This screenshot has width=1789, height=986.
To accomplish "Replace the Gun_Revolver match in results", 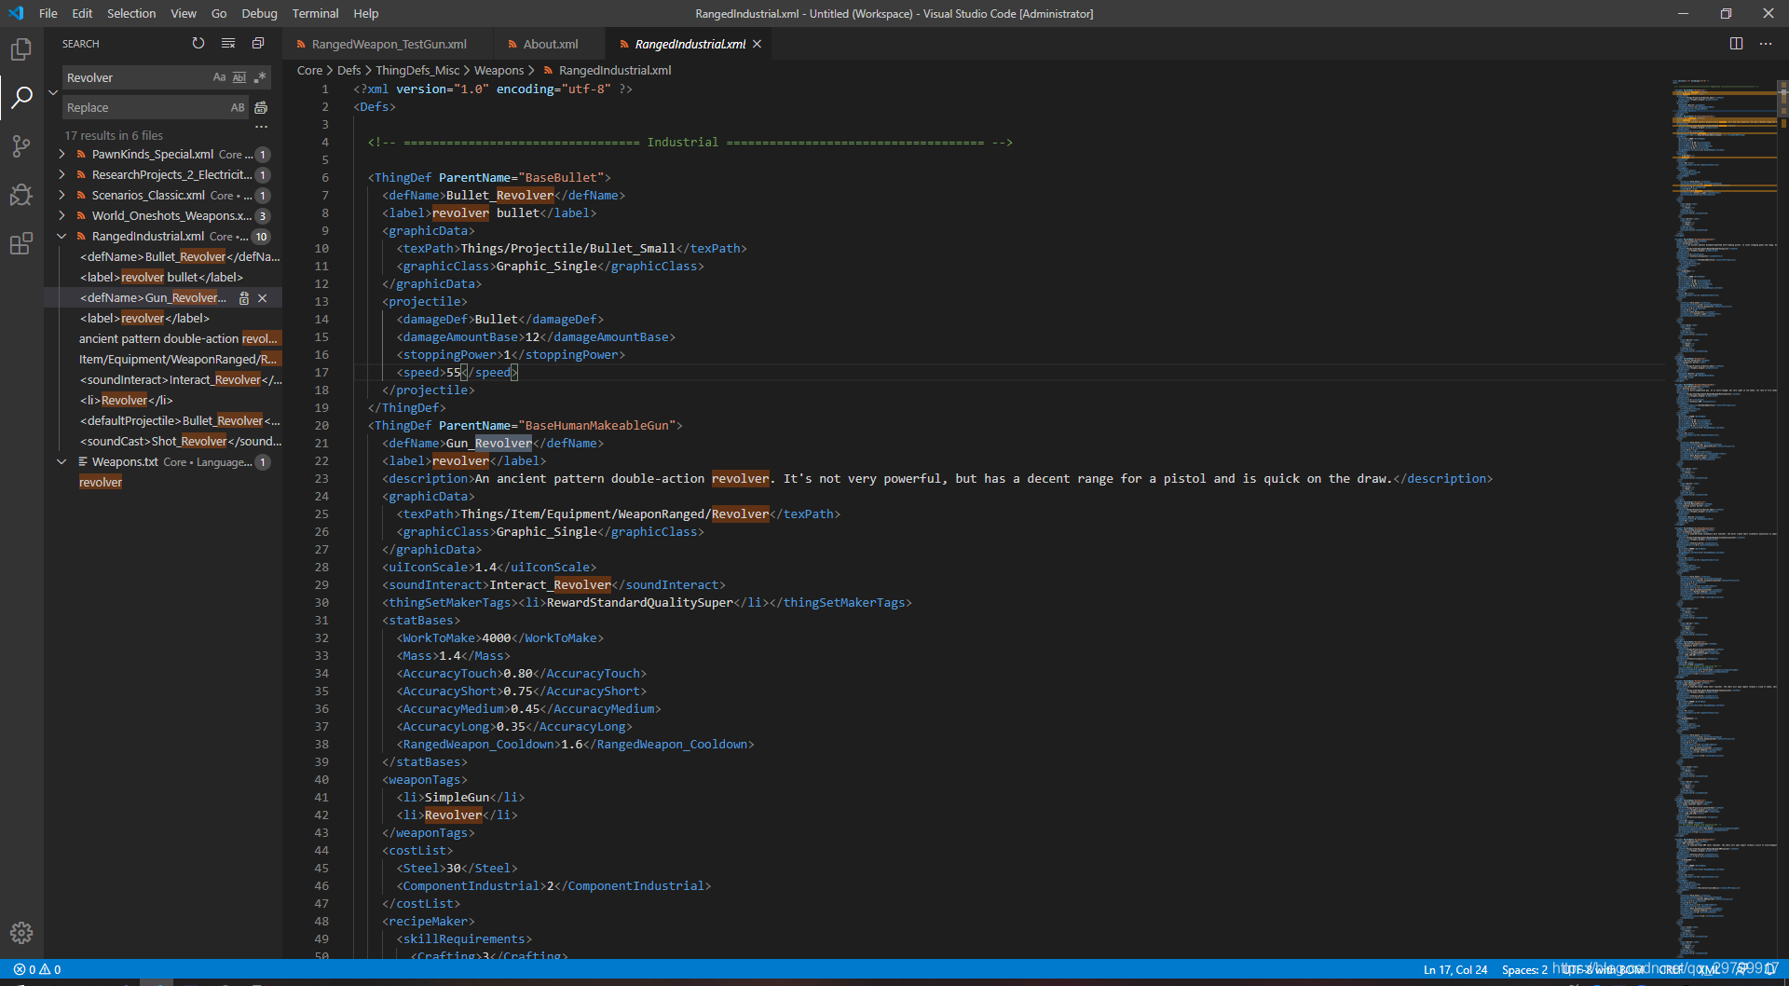I will pos(244,298).
